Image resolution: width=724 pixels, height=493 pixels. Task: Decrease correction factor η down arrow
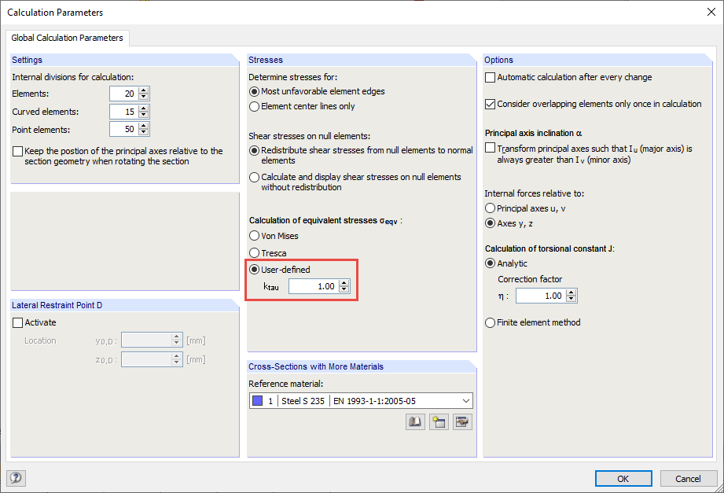click(x=571, y=299)
